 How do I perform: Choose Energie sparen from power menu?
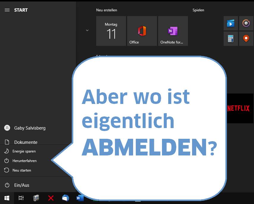click(x=24, y=151)
